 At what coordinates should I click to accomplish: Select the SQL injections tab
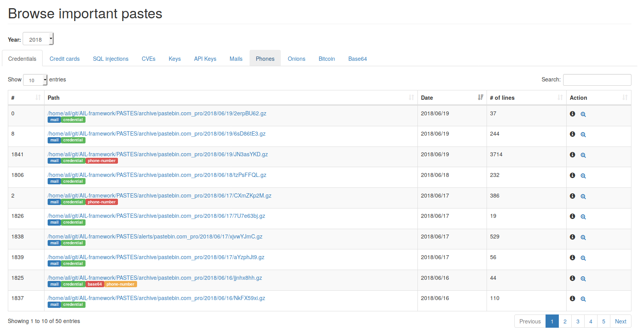[111, 59]
